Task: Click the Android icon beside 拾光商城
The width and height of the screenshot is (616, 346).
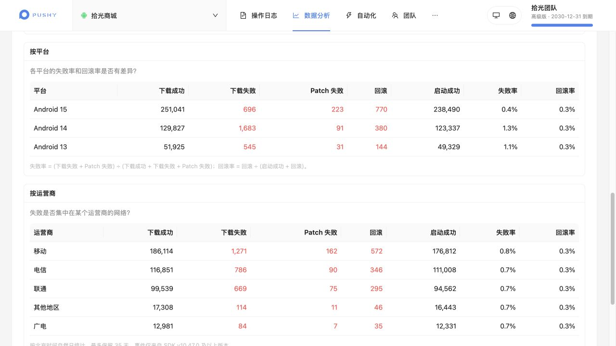Action: pos(84,15)
